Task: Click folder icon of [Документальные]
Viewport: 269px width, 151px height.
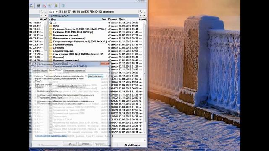Action: pos(50,51)
